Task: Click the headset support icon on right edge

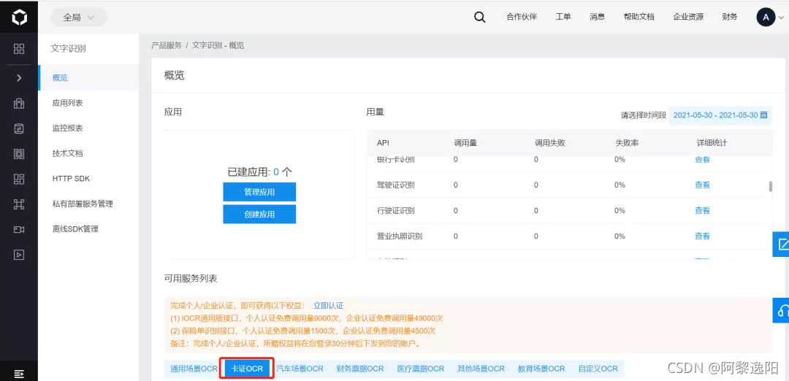Action: 781,309
